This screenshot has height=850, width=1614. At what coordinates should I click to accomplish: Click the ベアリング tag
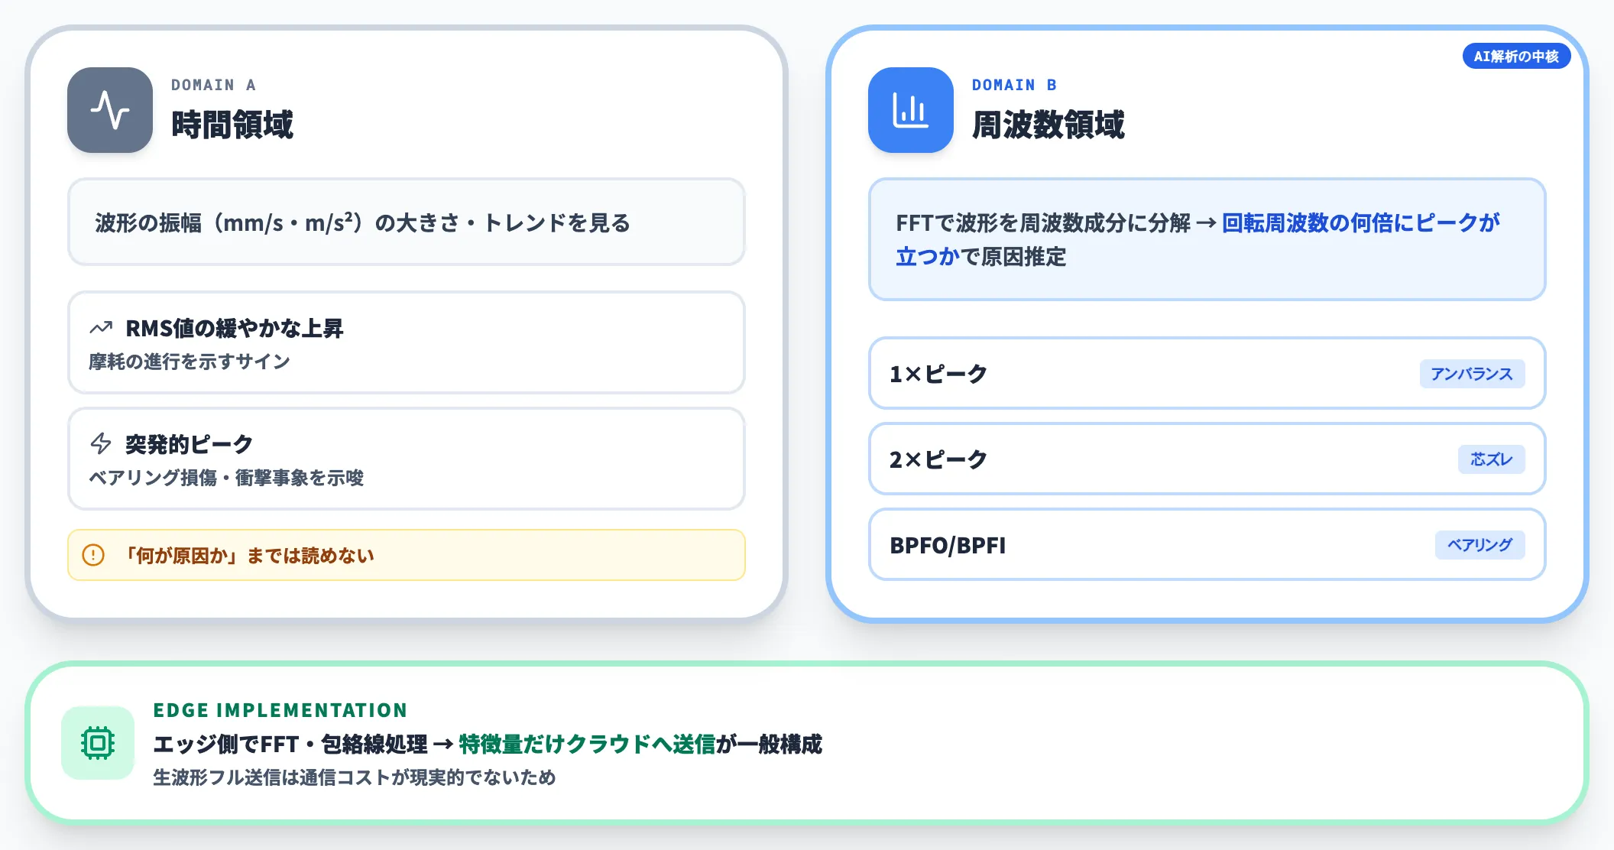[x=1479, y=545]
